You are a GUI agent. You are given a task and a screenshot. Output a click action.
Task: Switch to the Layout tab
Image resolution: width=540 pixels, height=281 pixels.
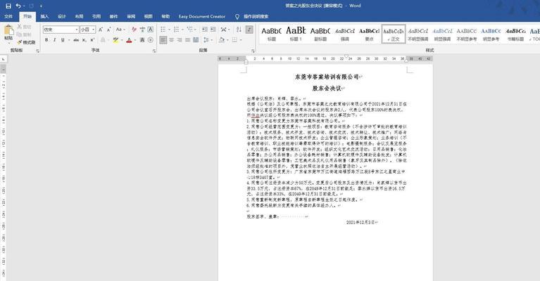79,16
